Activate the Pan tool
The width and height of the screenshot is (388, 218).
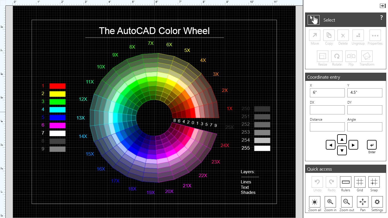(x=362, y=202)
